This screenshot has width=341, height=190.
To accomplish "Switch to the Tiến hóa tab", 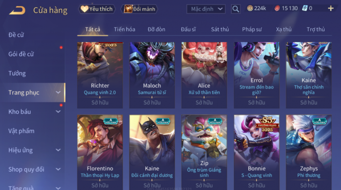I will (x=124, y=29).
